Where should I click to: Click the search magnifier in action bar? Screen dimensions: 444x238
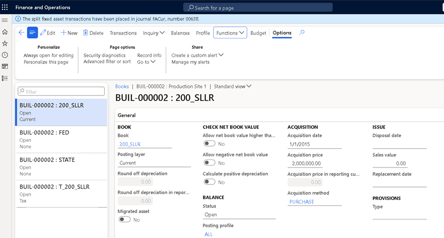click(x=302, y=33)
